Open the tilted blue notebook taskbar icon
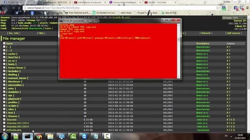This screenshot has height=140, width=250. tap(96, 136)
